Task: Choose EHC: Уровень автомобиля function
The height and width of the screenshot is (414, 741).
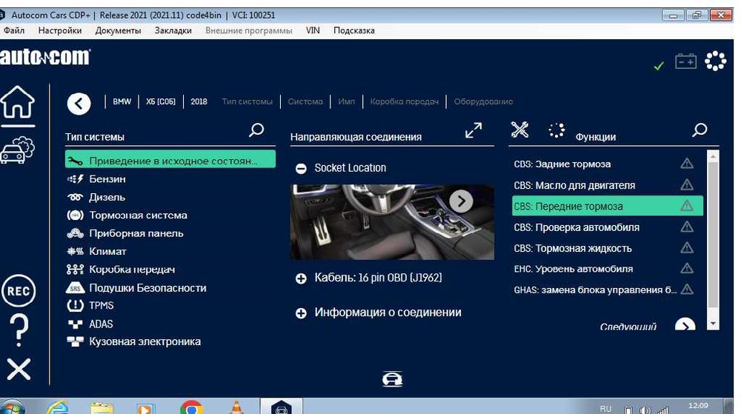Action: point(608,269)
